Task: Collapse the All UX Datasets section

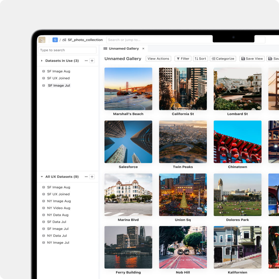Action: [x=42, y=177]
